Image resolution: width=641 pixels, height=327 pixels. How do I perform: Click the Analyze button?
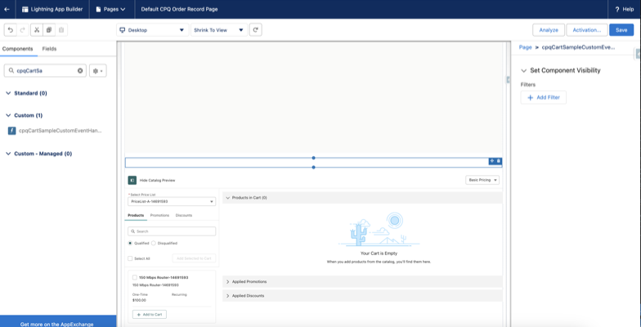pos(549,29)
